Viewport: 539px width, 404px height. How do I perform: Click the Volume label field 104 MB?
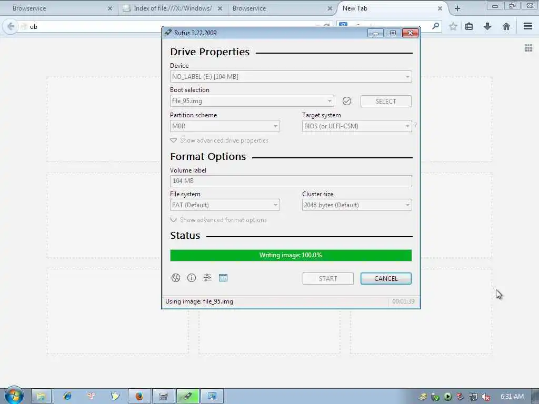[x=291, y=181]
